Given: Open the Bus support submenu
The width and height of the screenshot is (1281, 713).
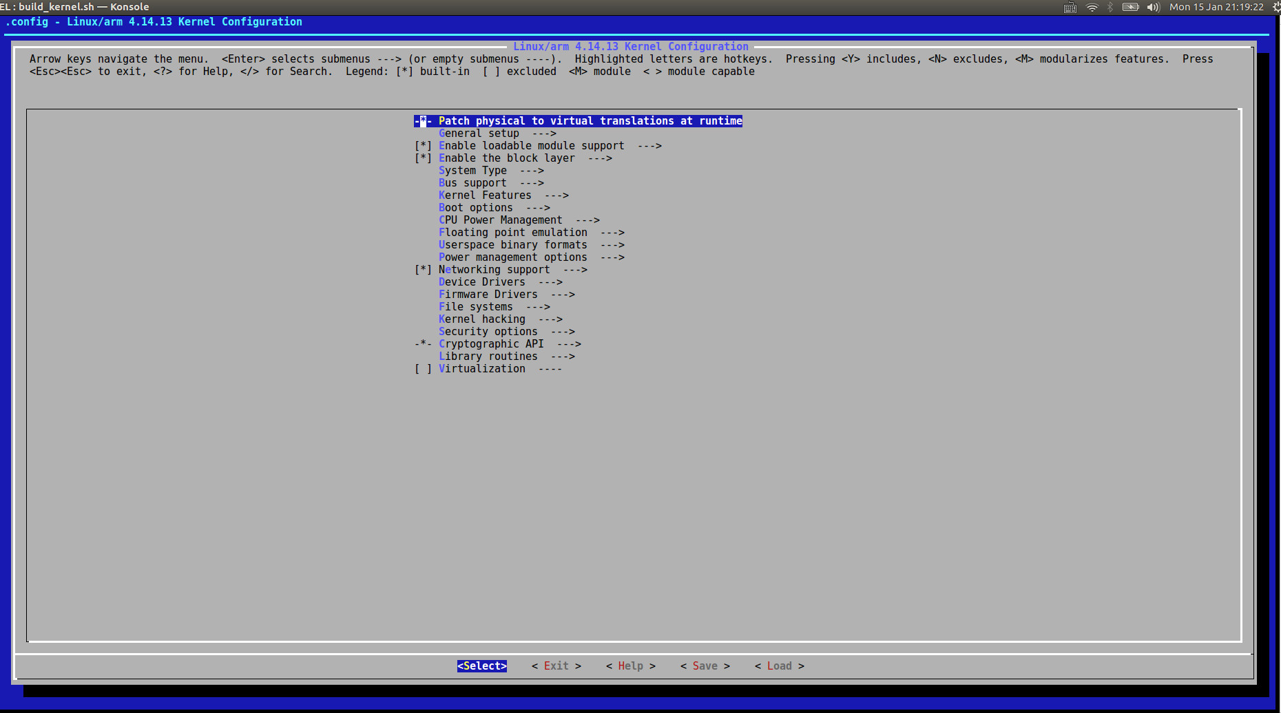Looking at the screenshot, I should 491,183.
